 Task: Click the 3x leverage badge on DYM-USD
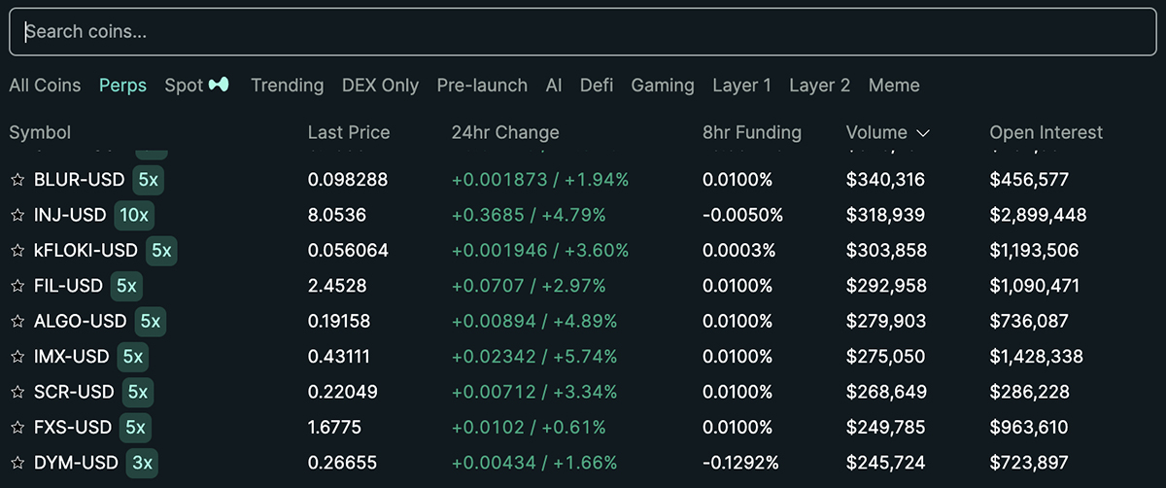142,463
